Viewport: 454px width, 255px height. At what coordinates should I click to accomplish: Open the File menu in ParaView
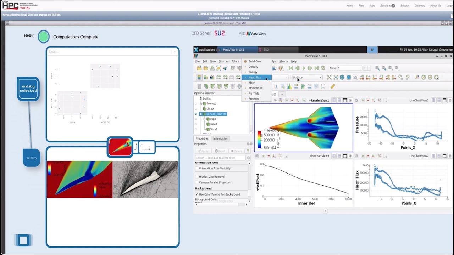coord(198,61)
